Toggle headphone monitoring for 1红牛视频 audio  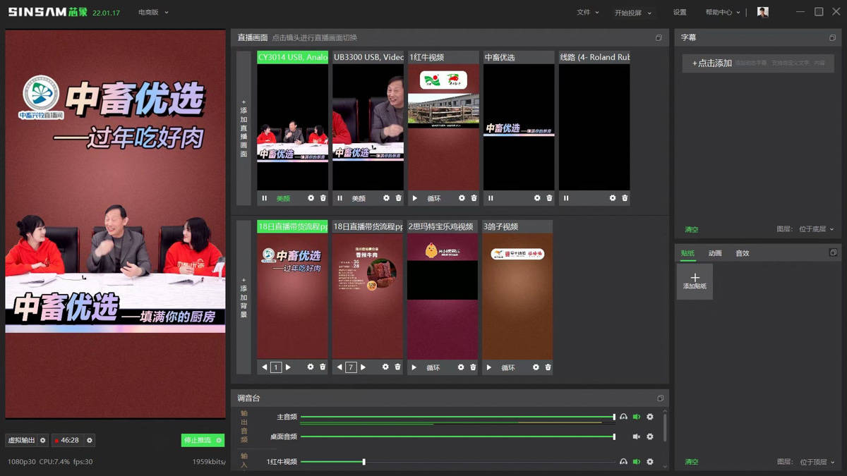click(x=623, y=462)
